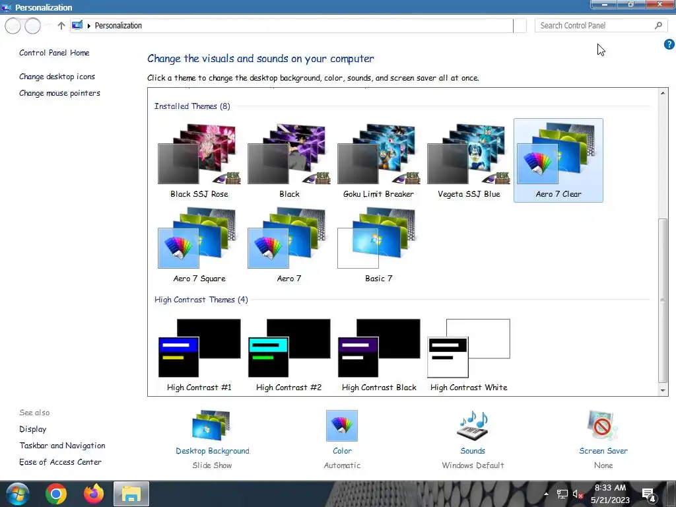Open the Display link under See also
Viewport: 676px width, 507px height.
pos(33,429)
